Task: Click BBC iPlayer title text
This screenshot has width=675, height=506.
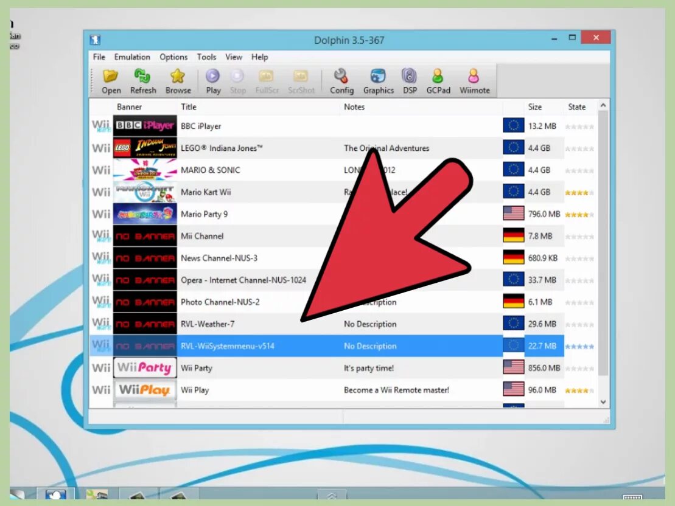Action: coord(201,126)
